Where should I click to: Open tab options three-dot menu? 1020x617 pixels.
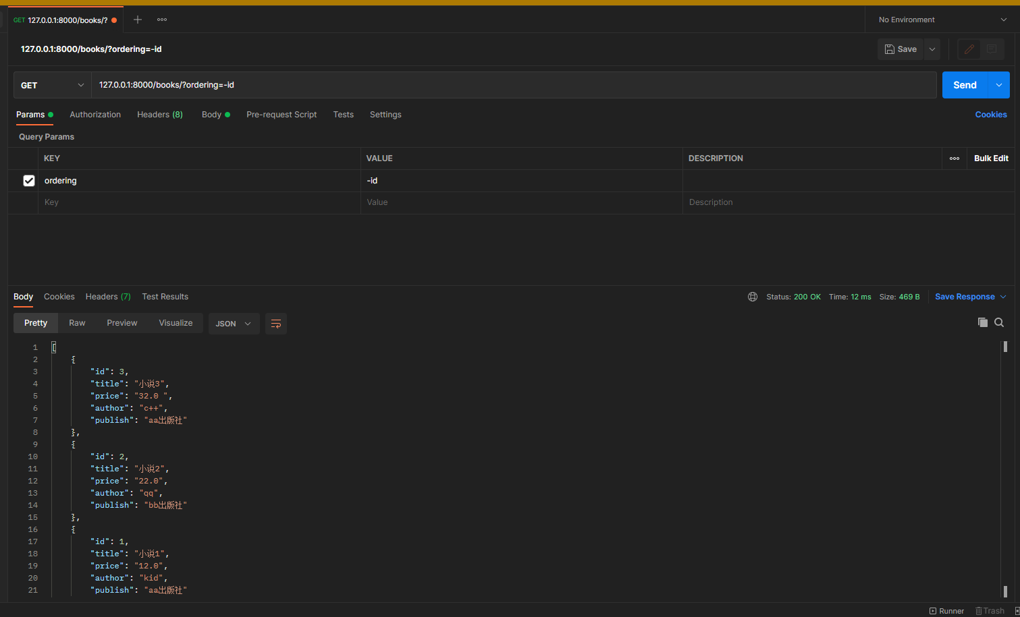tap(162, 20)
